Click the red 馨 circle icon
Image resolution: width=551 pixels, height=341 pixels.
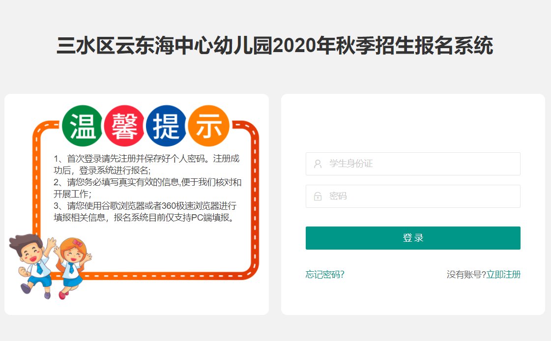(124, 126)
